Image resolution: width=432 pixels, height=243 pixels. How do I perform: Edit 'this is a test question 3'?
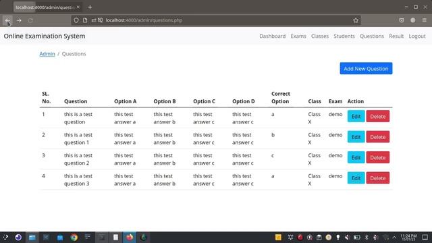tap(356, 178)
